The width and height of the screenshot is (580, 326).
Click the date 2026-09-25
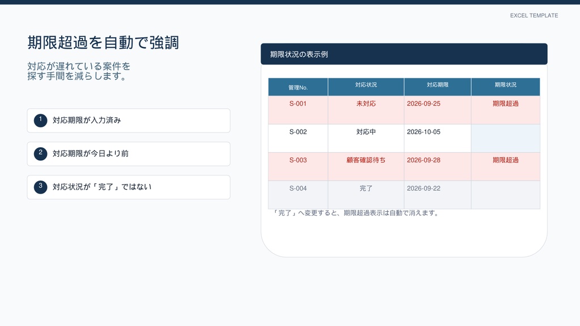click(x=424, y=104)
